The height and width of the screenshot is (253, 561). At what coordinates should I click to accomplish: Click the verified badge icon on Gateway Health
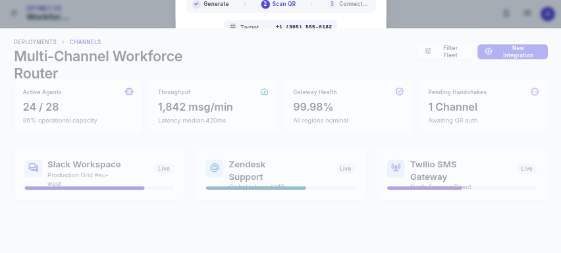[x=400, y=92]
